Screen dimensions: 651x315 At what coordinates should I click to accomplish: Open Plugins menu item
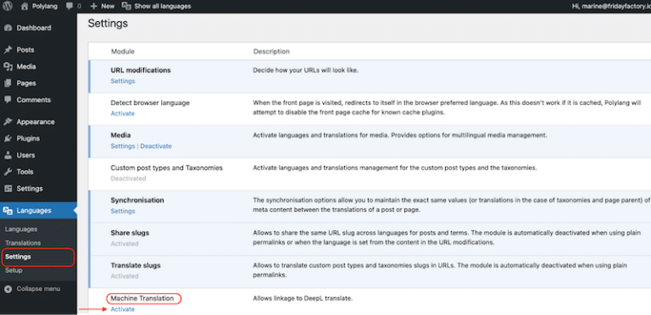(x=28, y=138)
